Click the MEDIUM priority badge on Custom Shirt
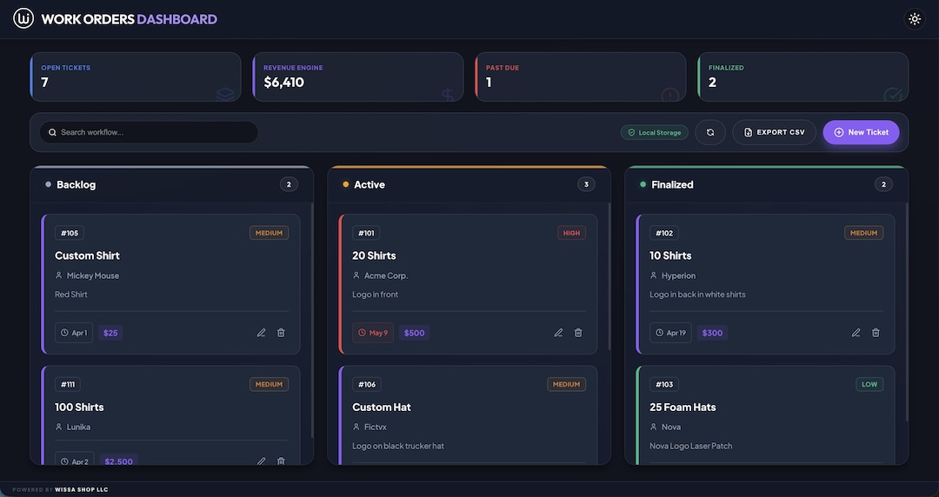939x497 pixels. 269,233
